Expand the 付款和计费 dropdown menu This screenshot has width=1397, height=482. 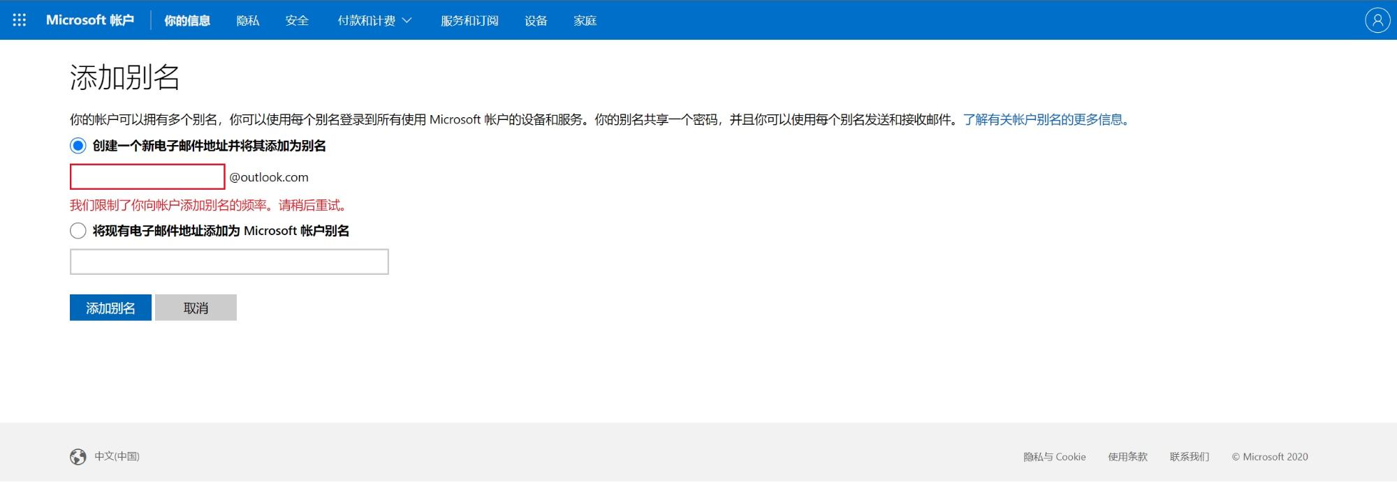pyautogui.click(x=374, y=21)
